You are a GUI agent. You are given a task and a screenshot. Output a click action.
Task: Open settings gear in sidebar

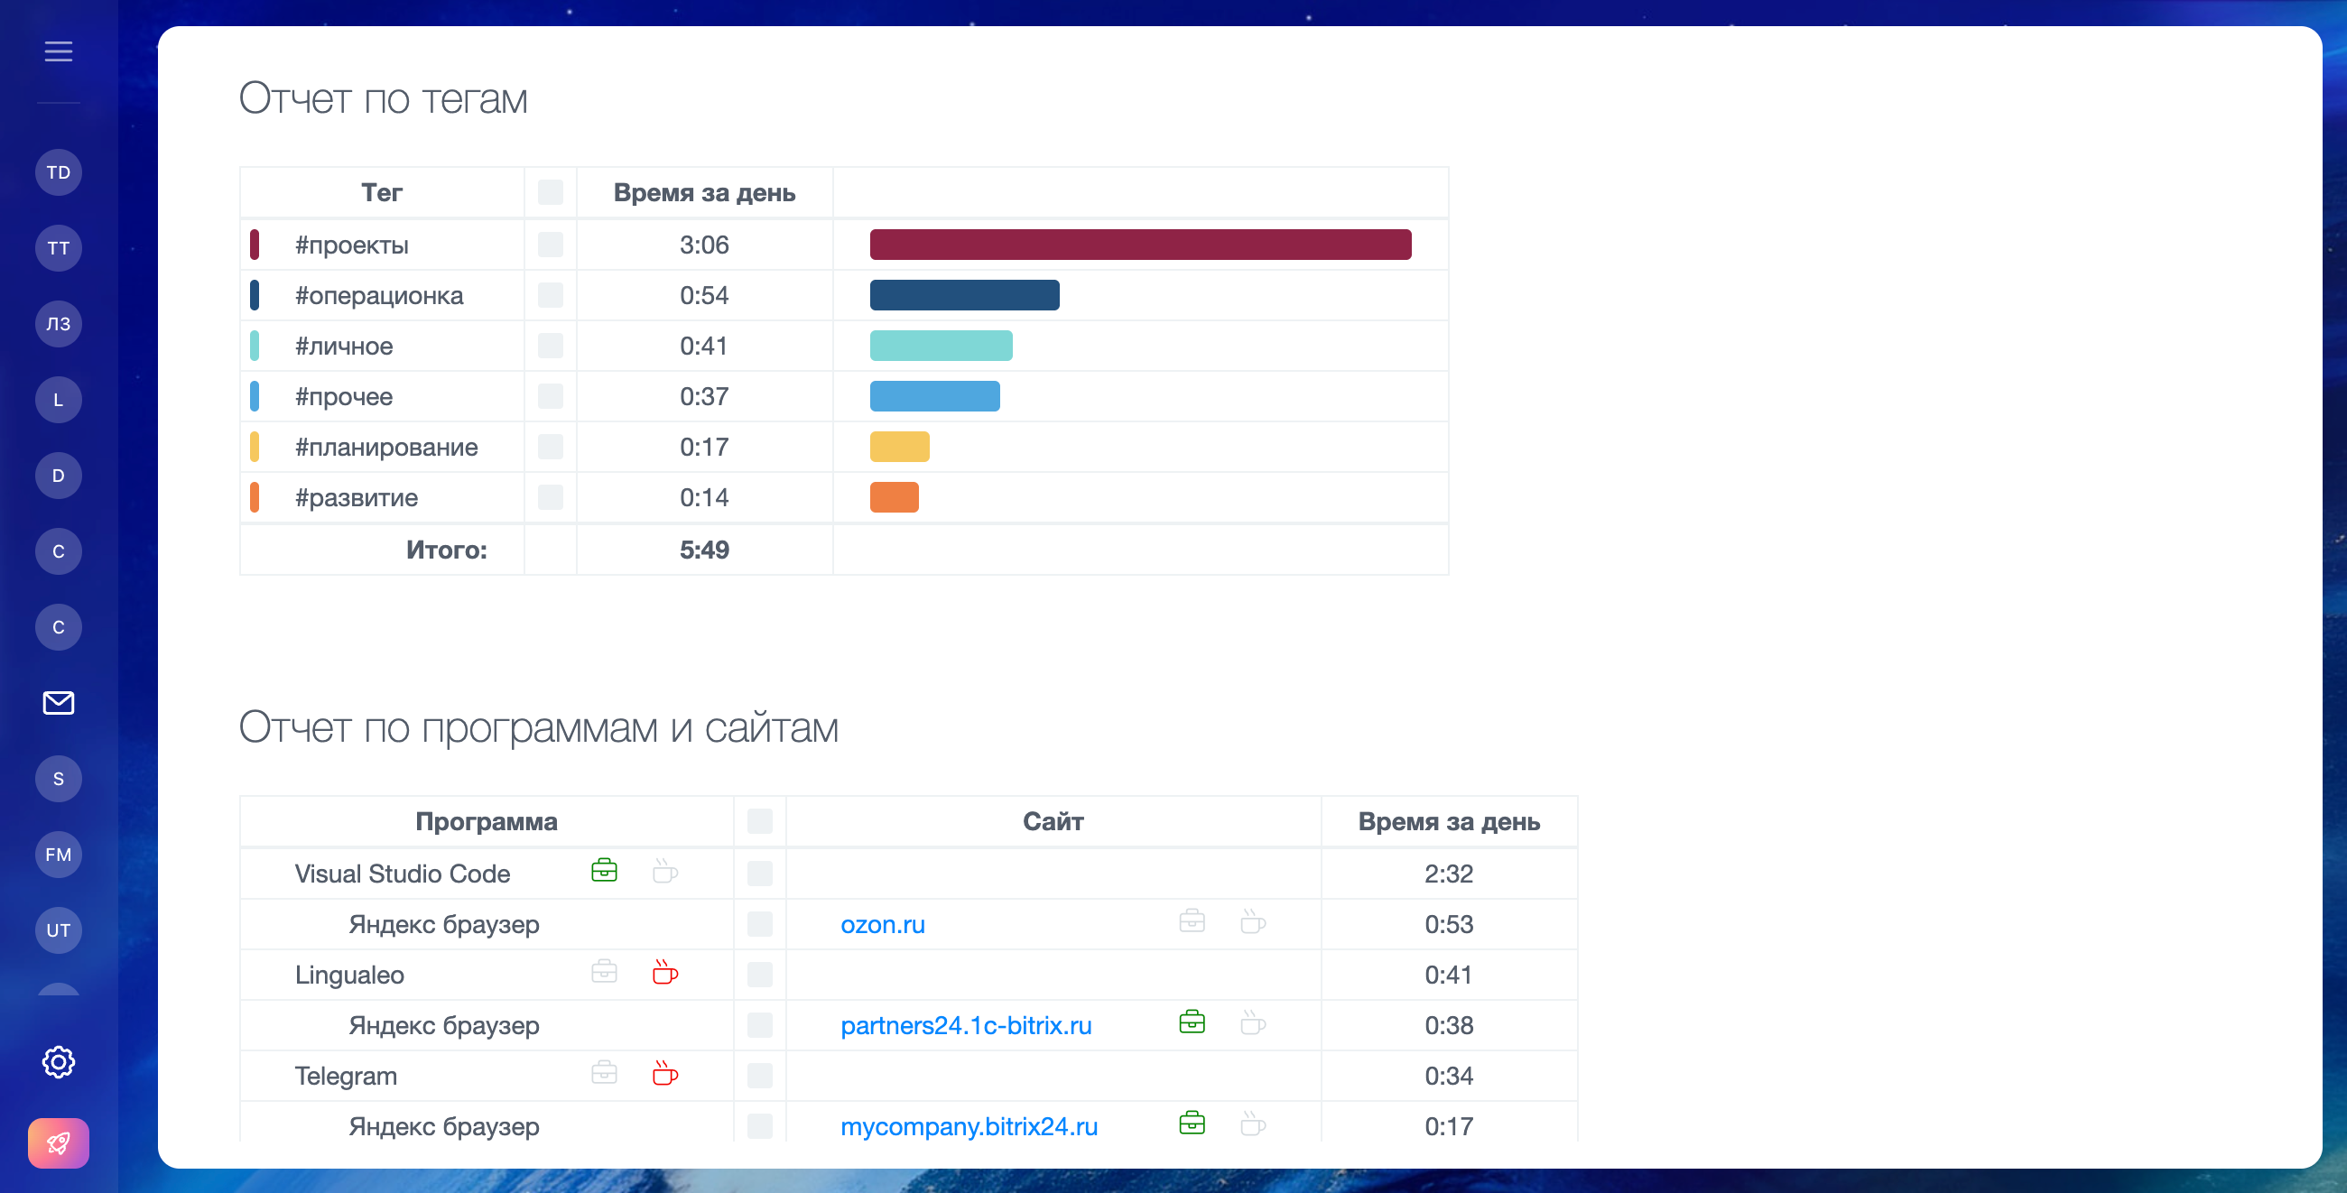coord(59,1061)
